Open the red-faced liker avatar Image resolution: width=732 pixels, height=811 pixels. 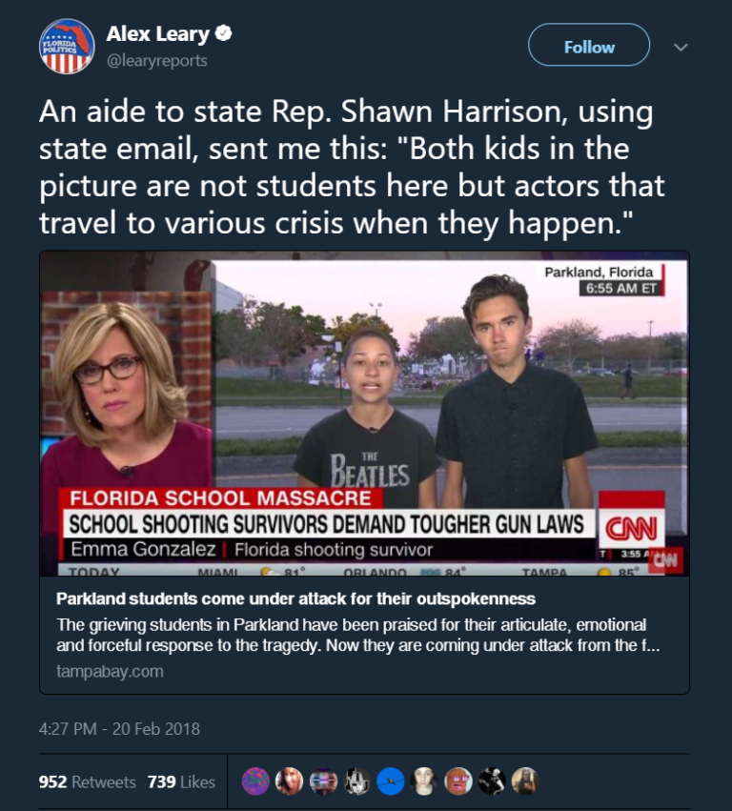457,781
